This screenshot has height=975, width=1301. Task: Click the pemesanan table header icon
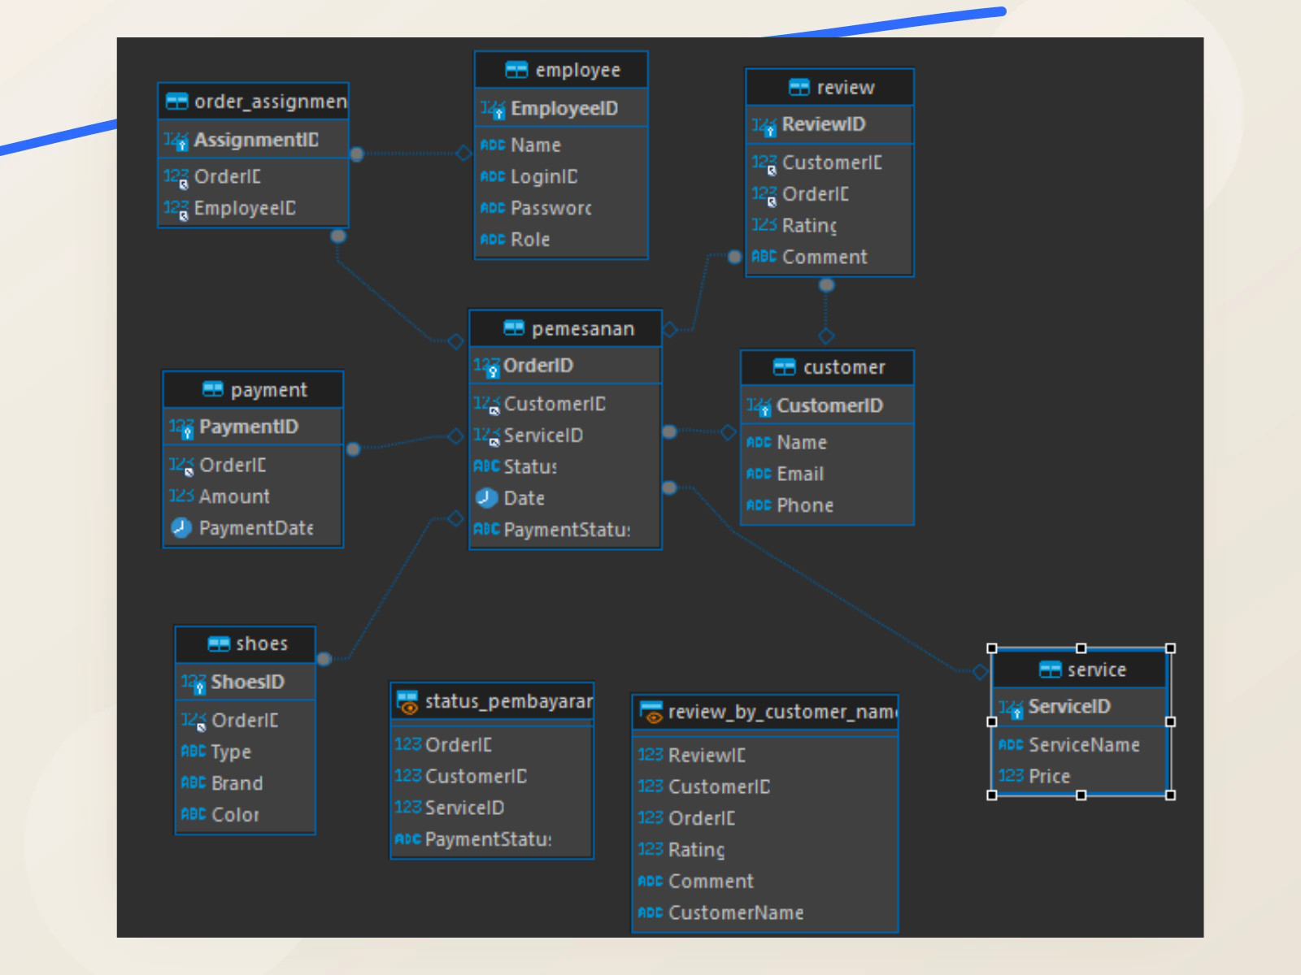click(x=514, y=328)
